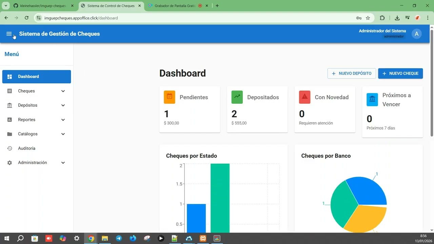The height and width of the screenshot is (244, 434).
Task: Open Windows taskbar search
Action: coord(20,238)
